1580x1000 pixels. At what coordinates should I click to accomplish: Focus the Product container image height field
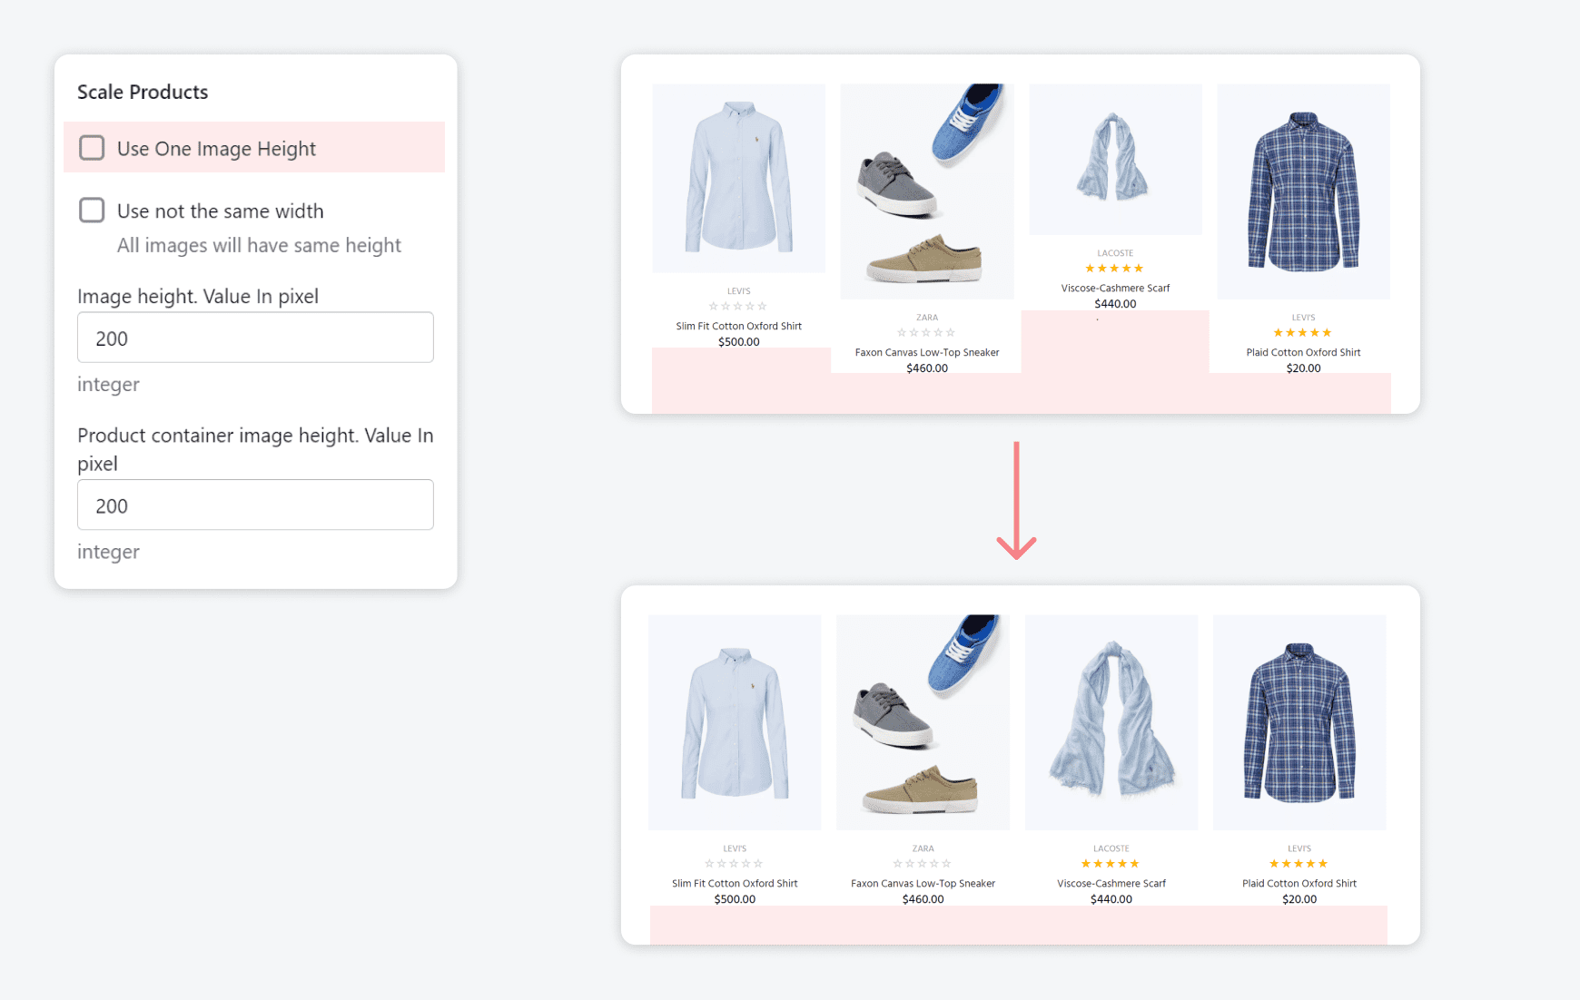tap(255, 505)
